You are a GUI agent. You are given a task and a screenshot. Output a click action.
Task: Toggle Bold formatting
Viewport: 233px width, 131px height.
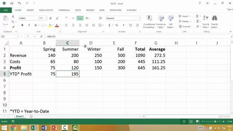22,25
